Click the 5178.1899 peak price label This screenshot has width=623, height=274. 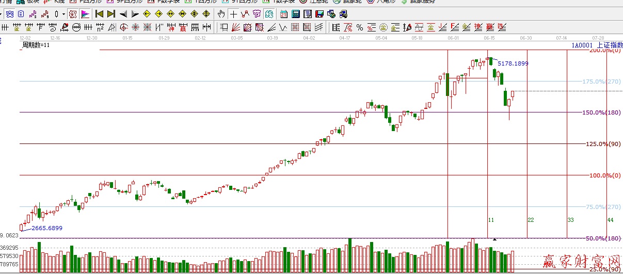coord(513,63)
